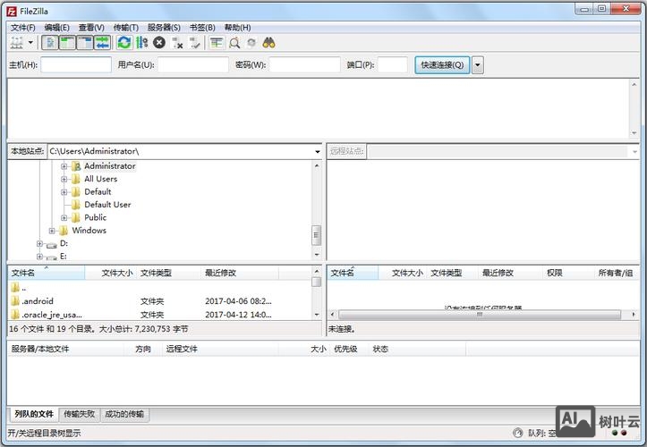Open the quick connect history dropdown arrow
This screenshot has width=647, height=447.
click(x=477, y=65)
